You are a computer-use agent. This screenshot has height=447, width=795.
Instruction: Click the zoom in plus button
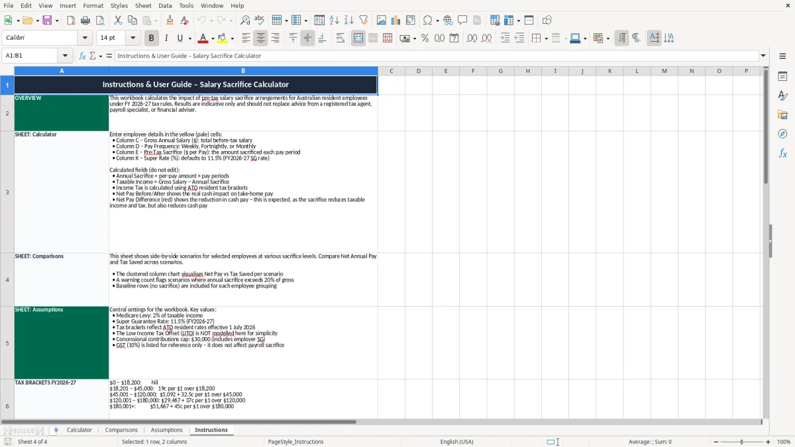click(768, 442)
